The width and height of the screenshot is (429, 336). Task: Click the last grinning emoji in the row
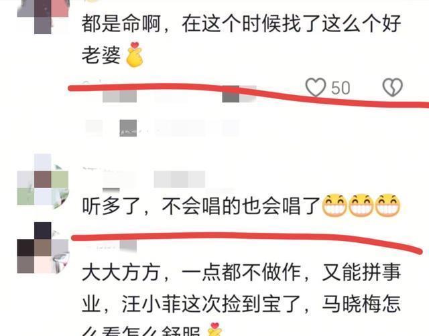pos(387,205)
